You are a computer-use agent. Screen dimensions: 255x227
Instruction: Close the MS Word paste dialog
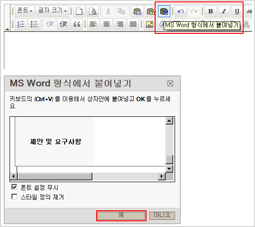pyautogui.click(x=170, y=83)
